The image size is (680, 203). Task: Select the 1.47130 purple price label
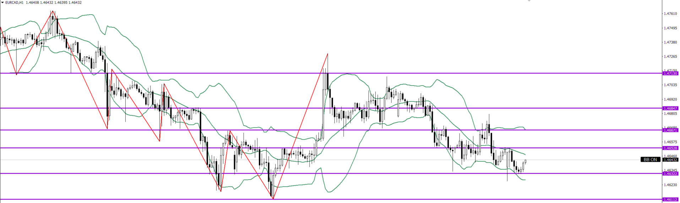670,73
